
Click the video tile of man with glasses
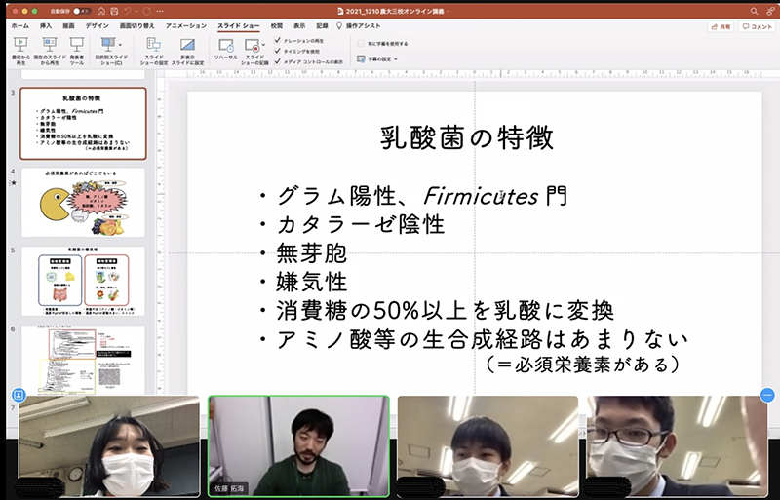click(x=677, y=446)
